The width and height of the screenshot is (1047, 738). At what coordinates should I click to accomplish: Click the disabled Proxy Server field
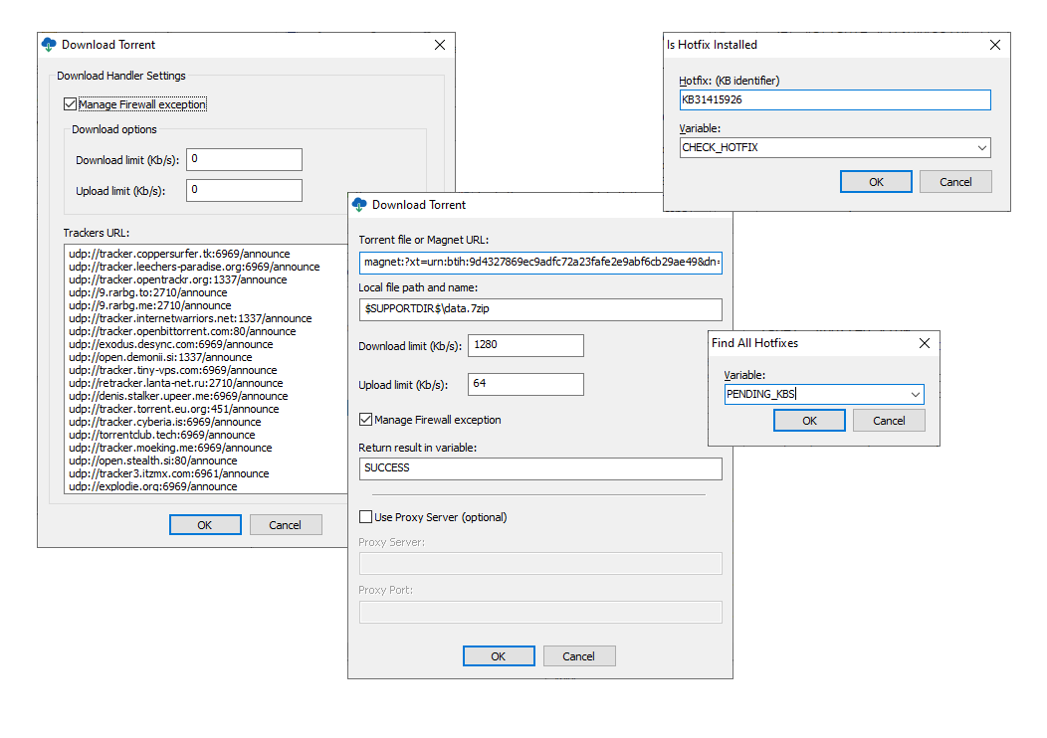[540, 563]
